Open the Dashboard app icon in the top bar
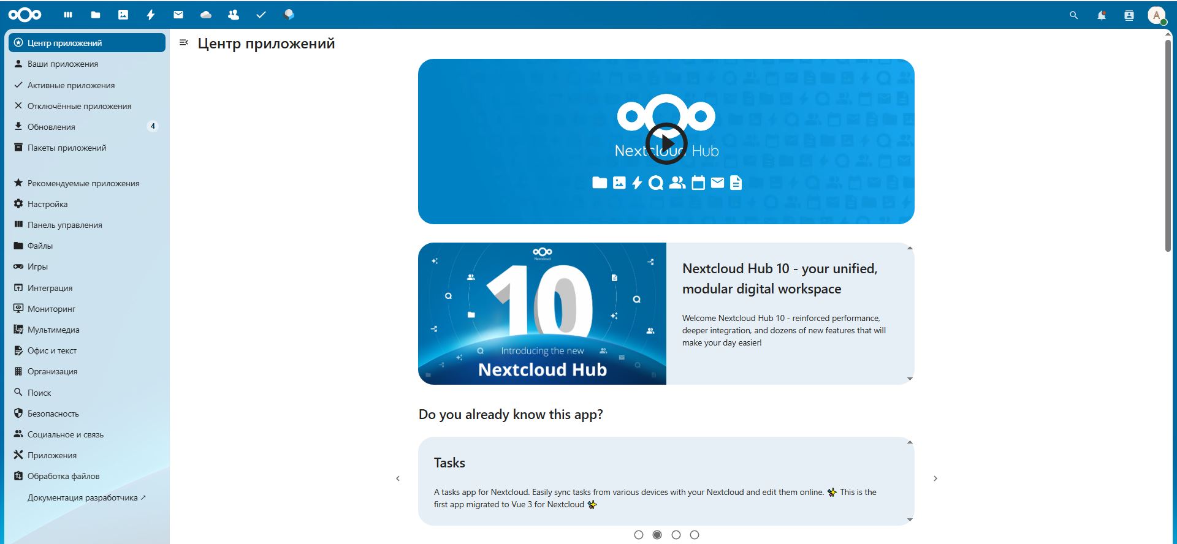Screen dimensions: 1177x544 [x=68, y=15]
